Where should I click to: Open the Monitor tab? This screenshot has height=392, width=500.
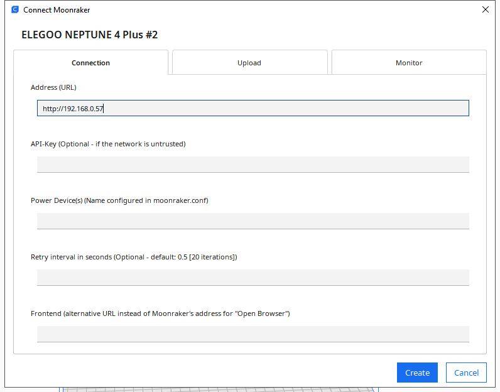click(409, 63)
